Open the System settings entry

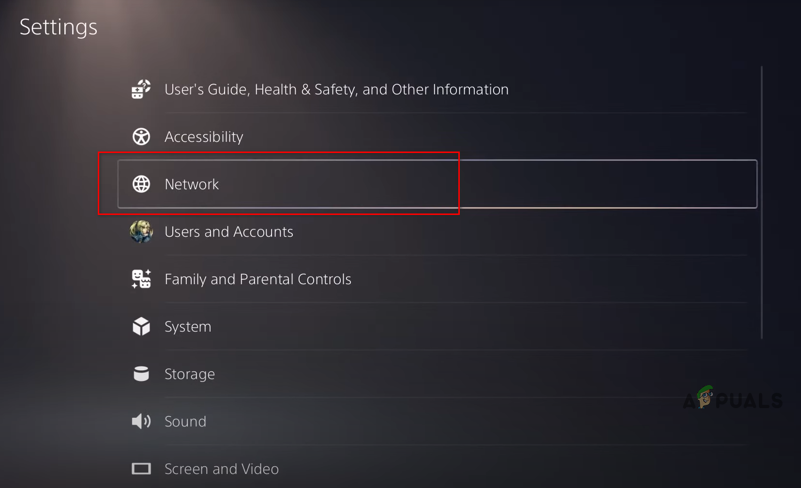point(188,327)
